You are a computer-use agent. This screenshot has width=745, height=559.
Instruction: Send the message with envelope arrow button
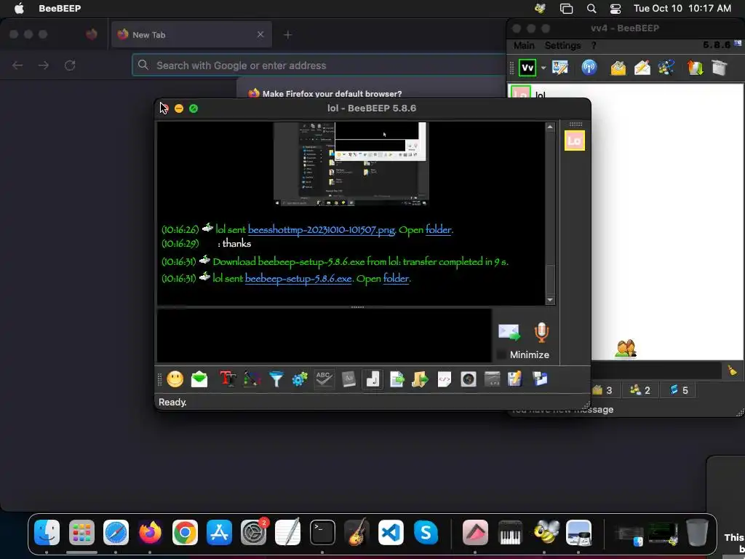[x=509, y=332]
